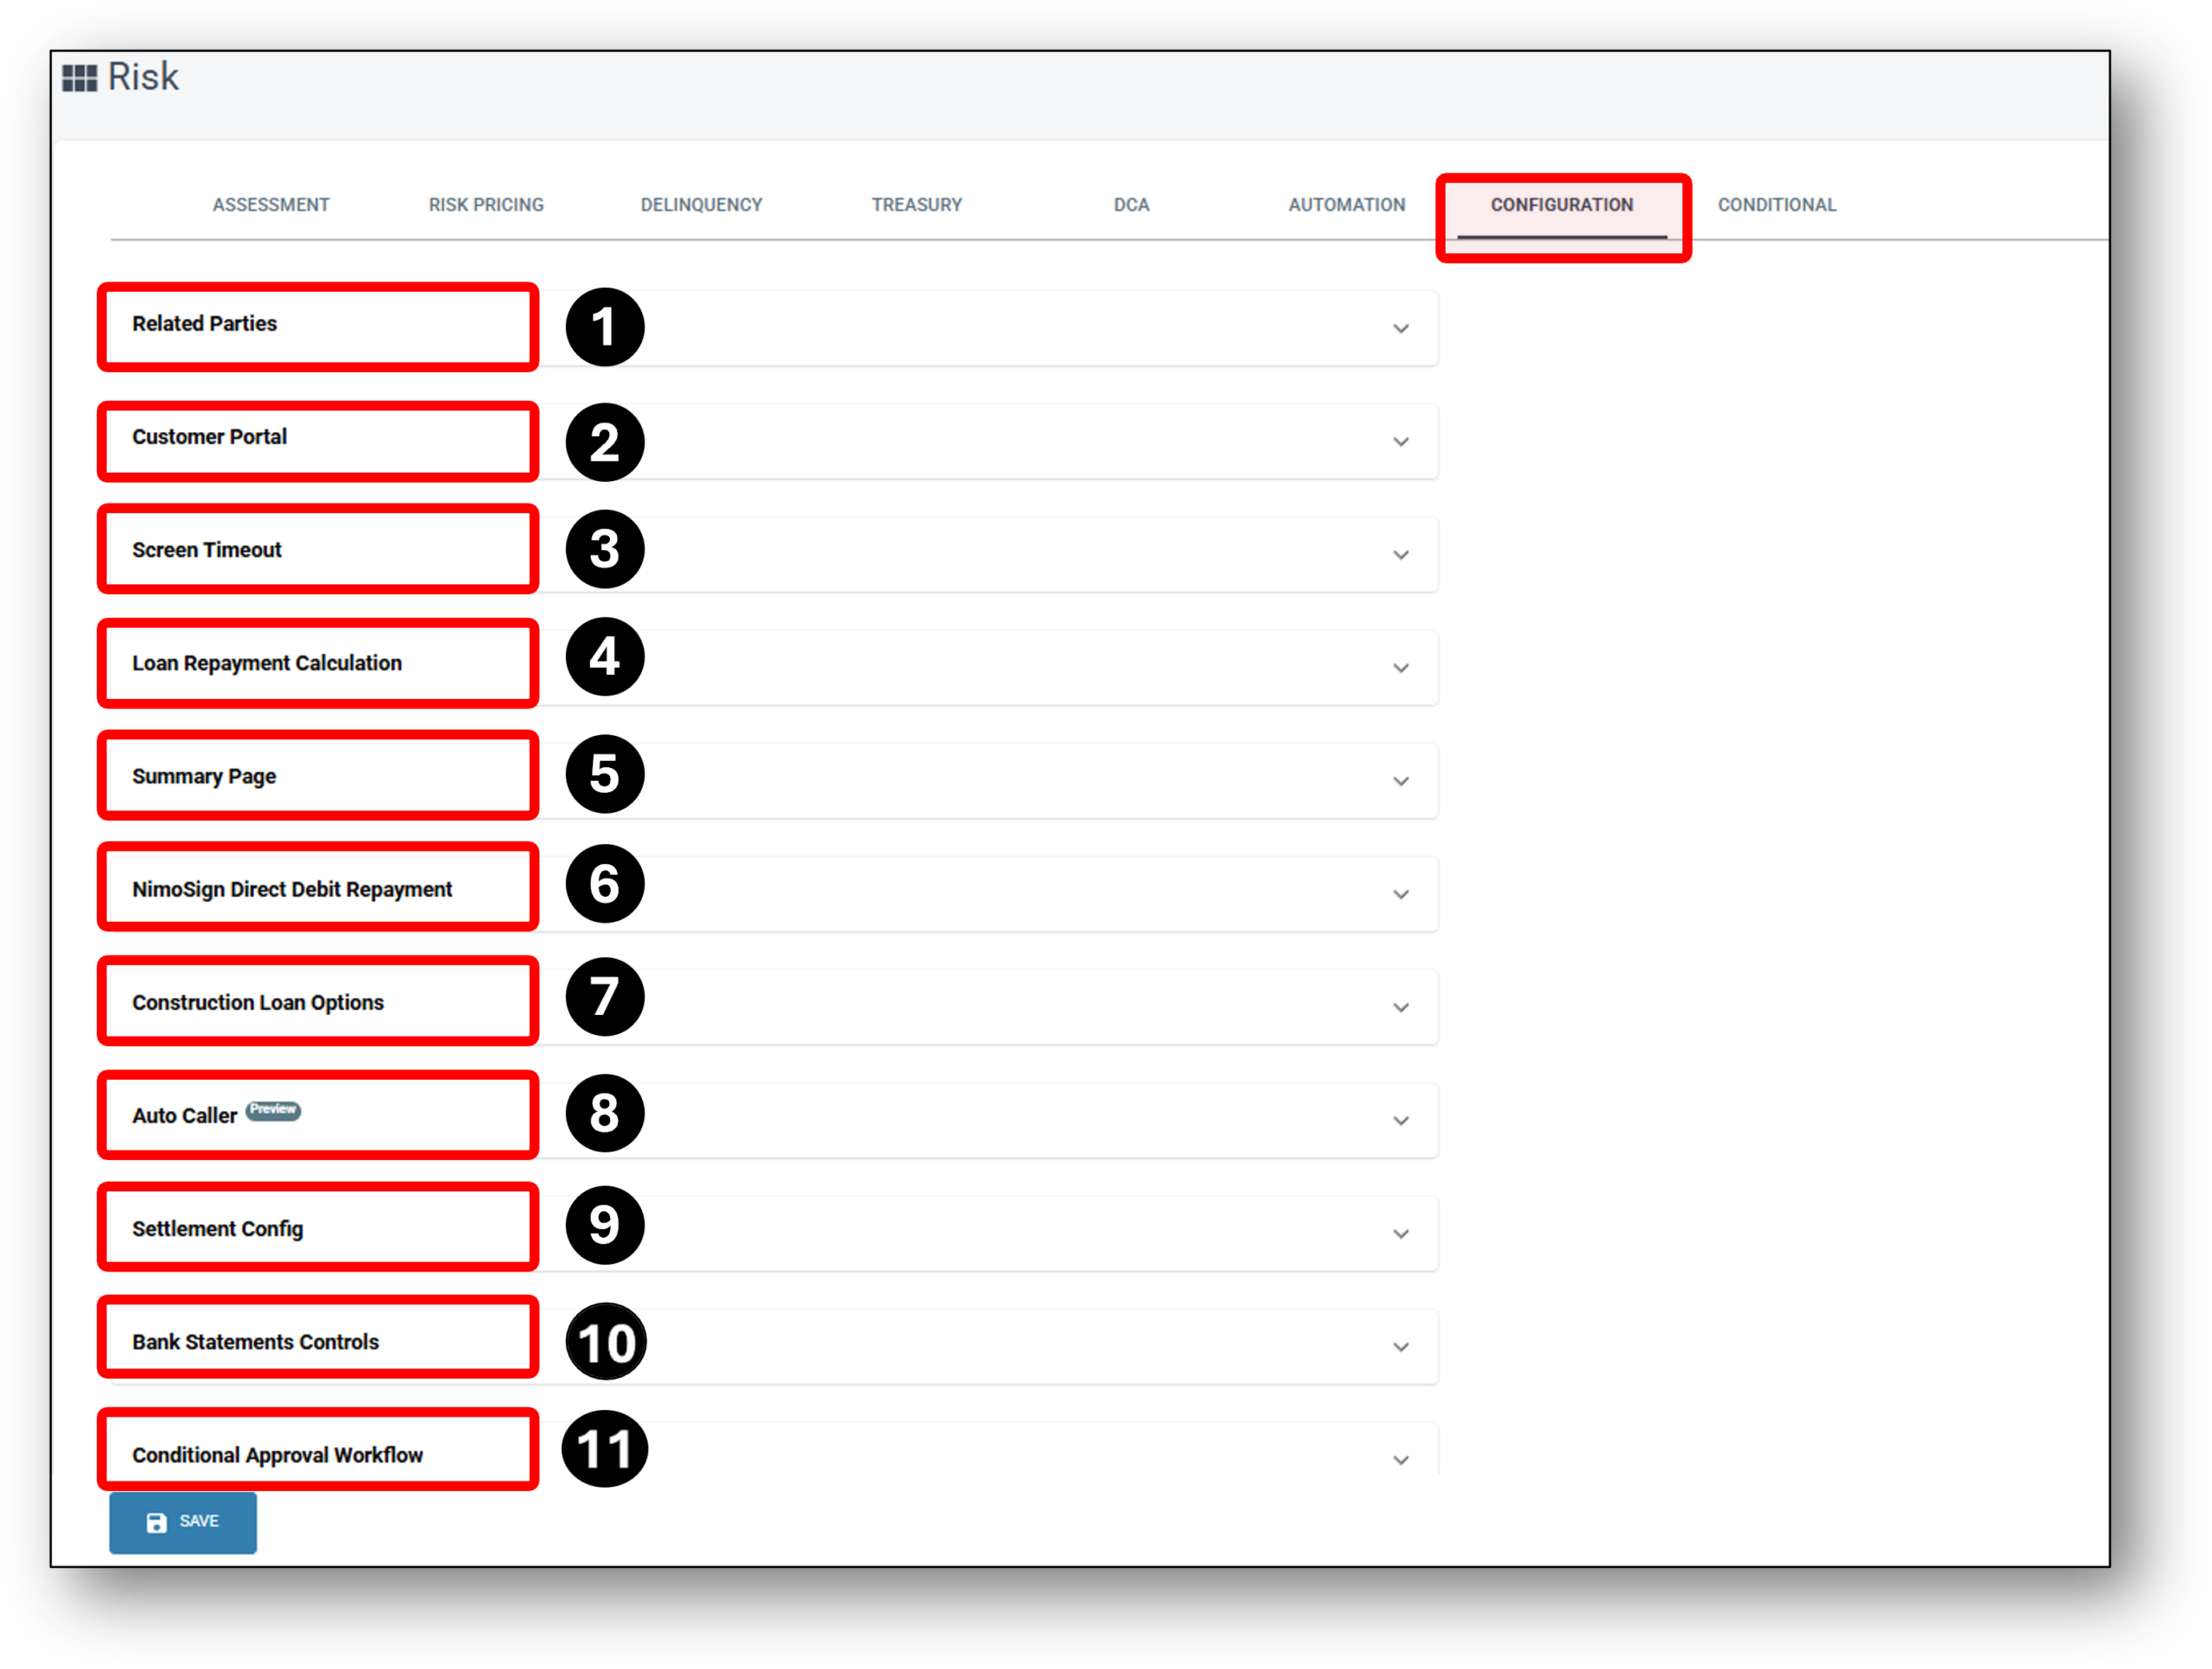Open the Treasury tab
This screenshot has height=1669, width=2212.
(x=916, y=205)
